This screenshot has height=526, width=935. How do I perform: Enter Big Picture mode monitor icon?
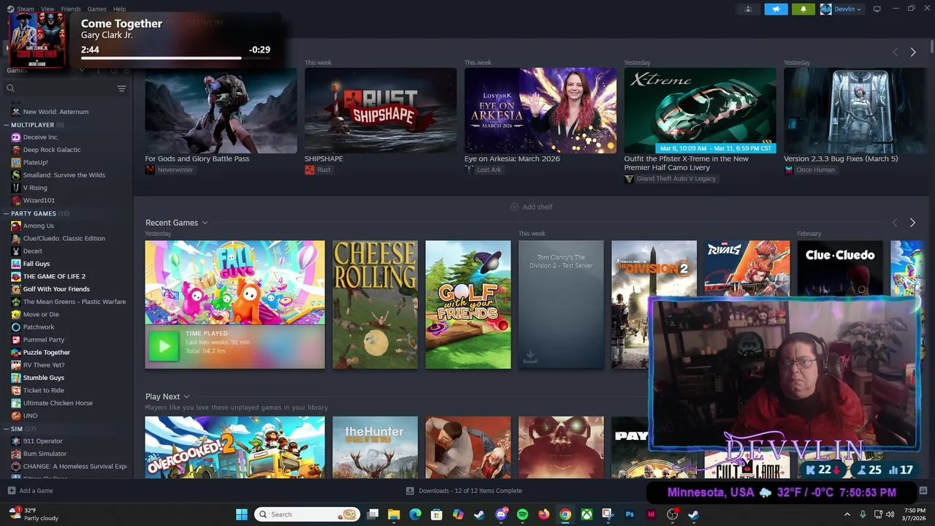877,9
